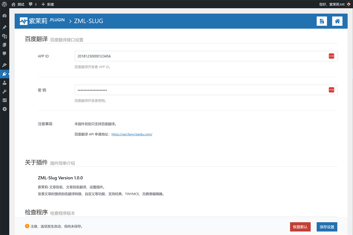Image resolution: width=353 pixels, height=235 pixels.
Task: Click the orange warning icon
Action: tap(27, 226)
